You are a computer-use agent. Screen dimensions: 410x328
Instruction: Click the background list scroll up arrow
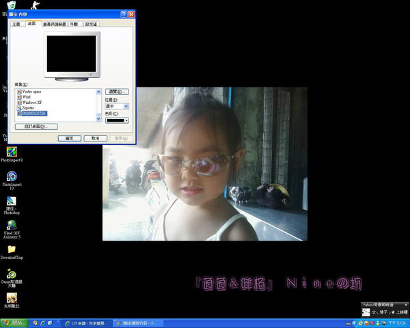click(x=98, y=92)
